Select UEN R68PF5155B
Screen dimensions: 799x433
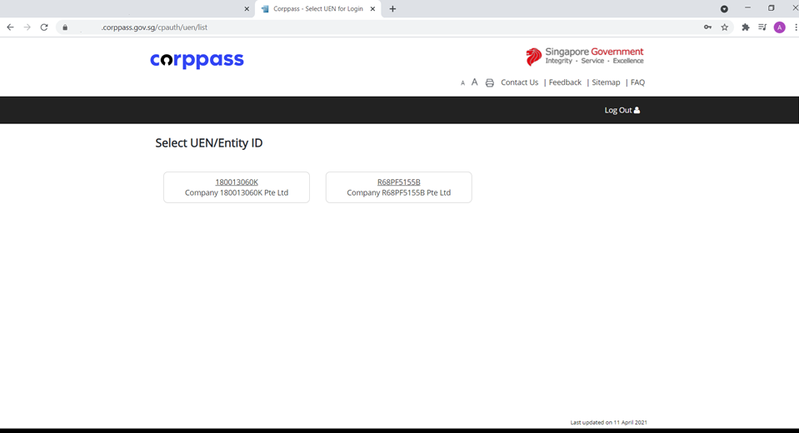click(398, 182)
